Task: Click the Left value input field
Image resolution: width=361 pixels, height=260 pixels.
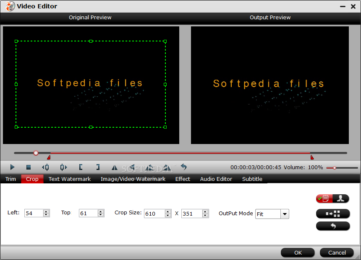Action: coord(34,213)
